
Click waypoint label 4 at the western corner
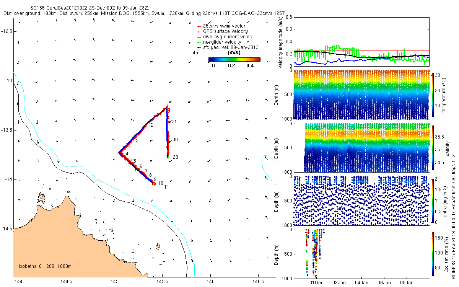coord(127,154)
